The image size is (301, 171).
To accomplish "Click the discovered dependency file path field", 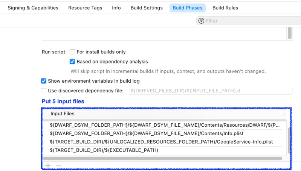I will pos(211,91).
